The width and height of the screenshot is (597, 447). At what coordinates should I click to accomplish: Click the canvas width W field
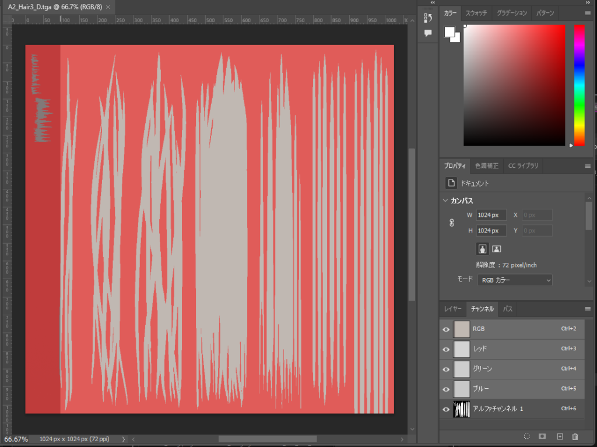click(491, 215)
